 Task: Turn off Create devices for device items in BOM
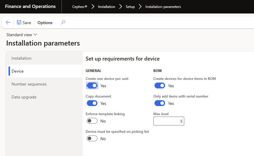coord(160,86)
